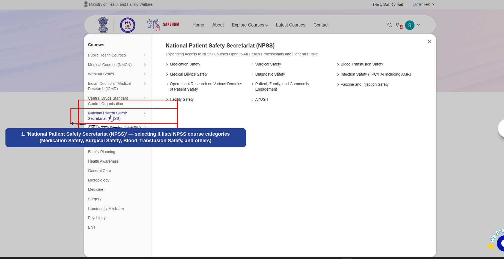The width and height of the screenshot is (504, 259).
Task: Select Microbiology category
Action: tap(99, 180)
